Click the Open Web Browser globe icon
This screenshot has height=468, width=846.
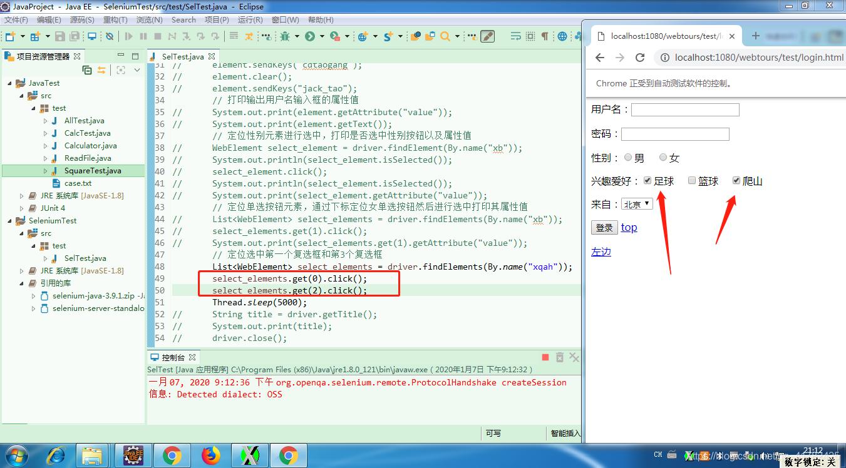coord(562,36)
